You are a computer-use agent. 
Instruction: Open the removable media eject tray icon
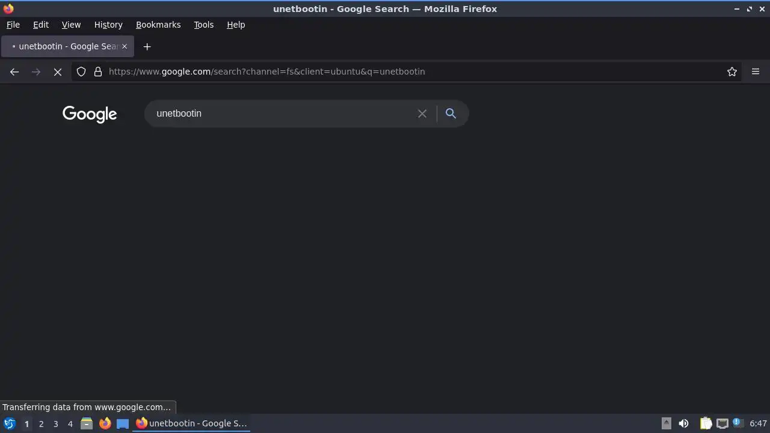(667, 423)
